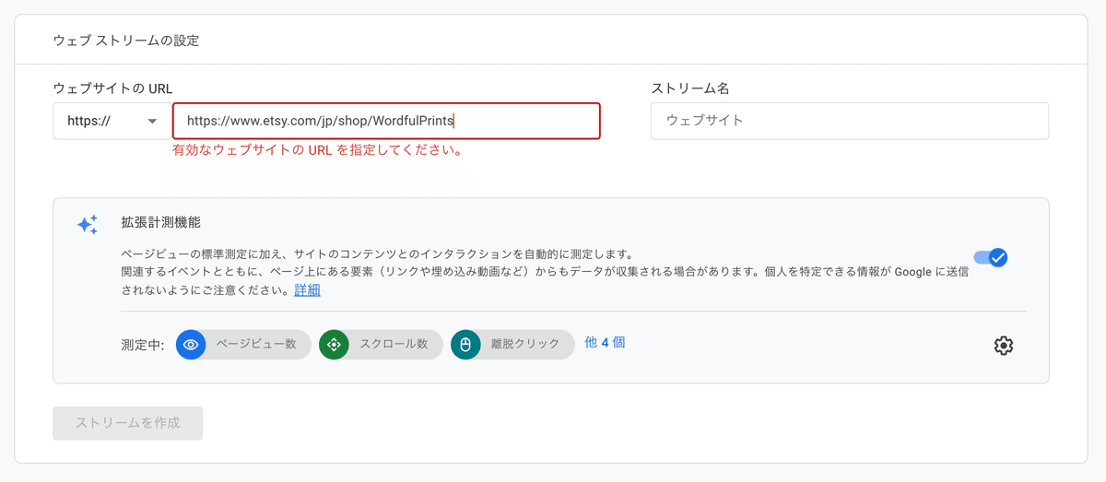
Task: Click the ストリーム名 label
Action: coord(690,88)
